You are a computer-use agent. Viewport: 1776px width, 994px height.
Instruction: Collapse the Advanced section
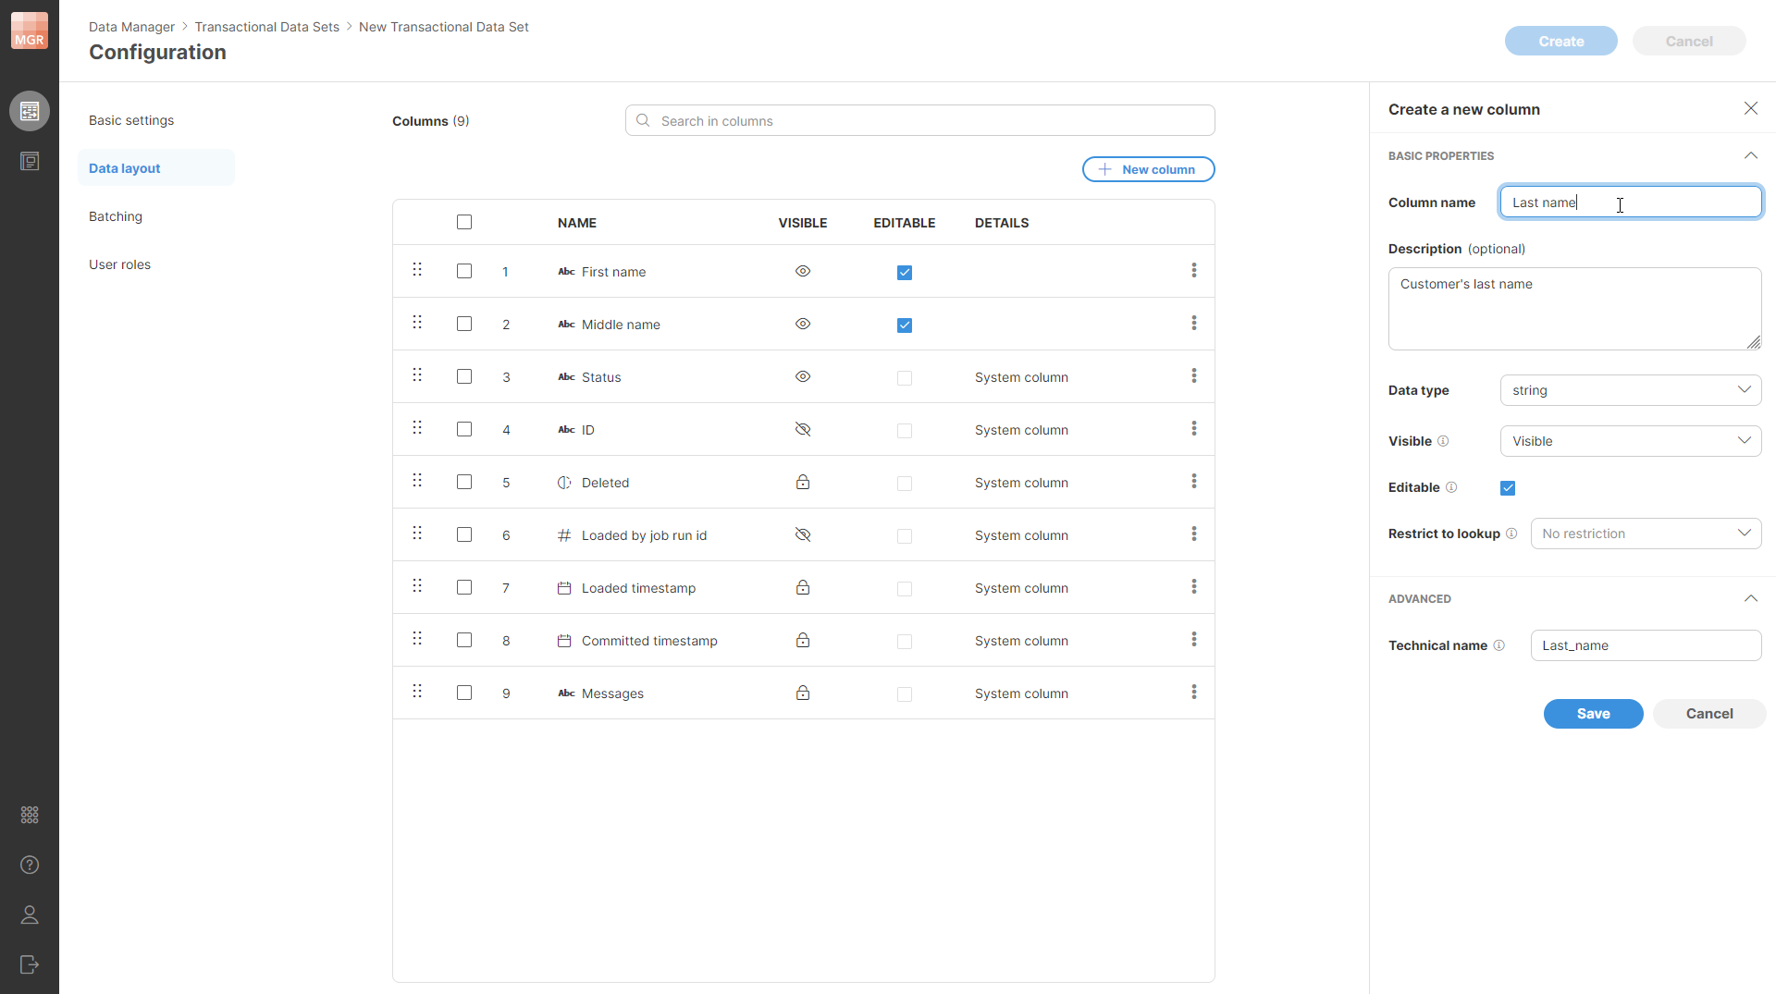tap(1750, 598)
